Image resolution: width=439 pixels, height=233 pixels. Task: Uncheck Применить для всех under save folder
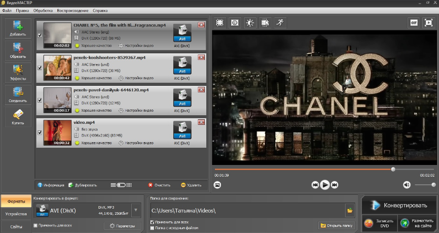tap(152, 222)
